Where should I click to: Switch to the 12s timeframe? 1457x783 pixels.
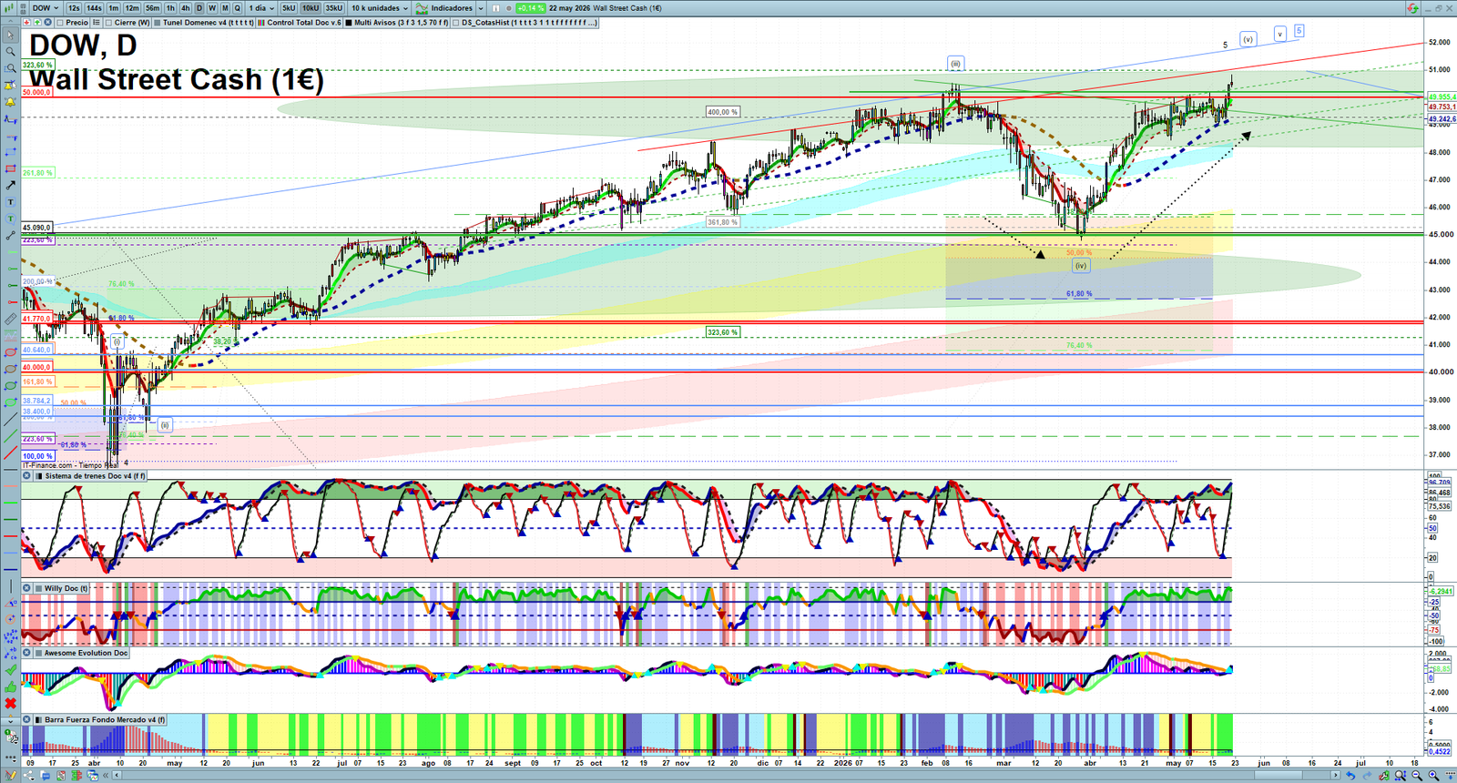coord(74,8)
